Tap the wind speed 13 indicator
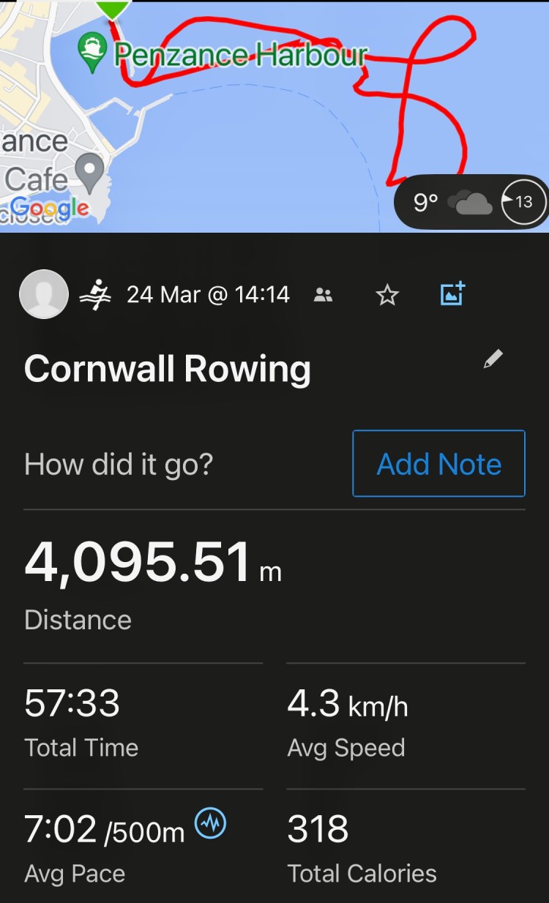This screenshot has height=903, width=549. [x=523, y=202]
